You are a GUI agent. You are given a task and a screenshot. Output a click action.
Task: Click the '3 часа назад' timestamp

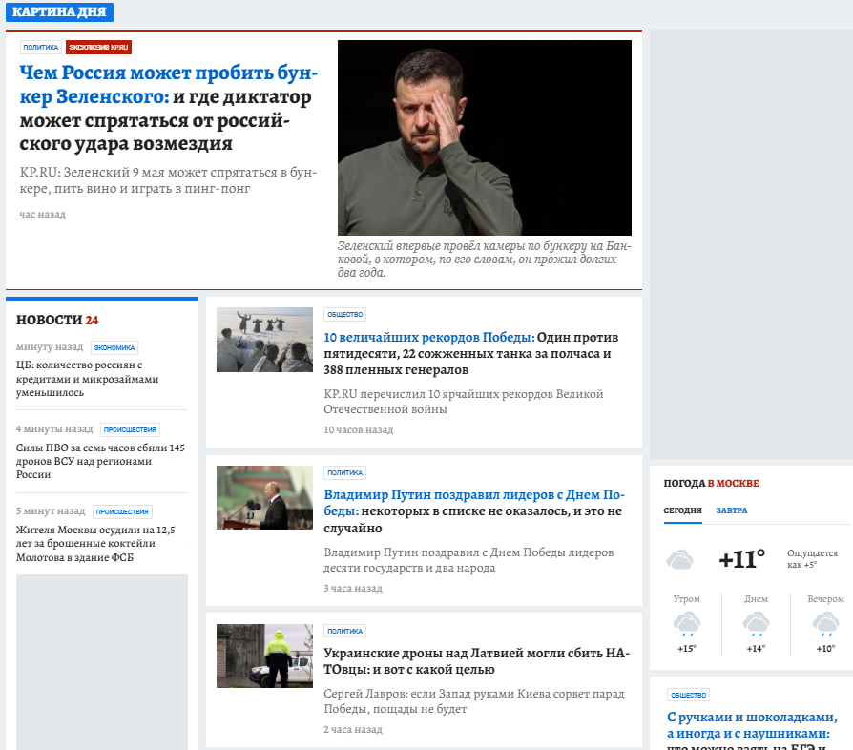[353, 588]
